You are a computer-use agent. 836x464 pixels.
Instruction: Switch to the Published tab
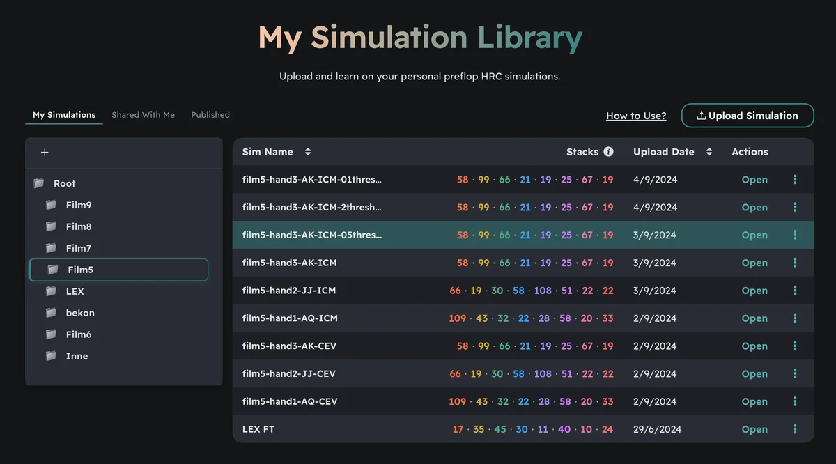[x=210, y=115]
